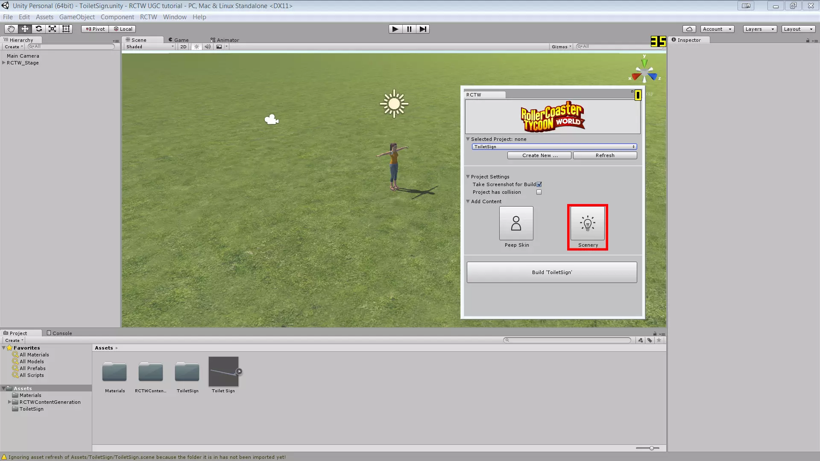
Task: Click the Play button
Action: [395, 29]
